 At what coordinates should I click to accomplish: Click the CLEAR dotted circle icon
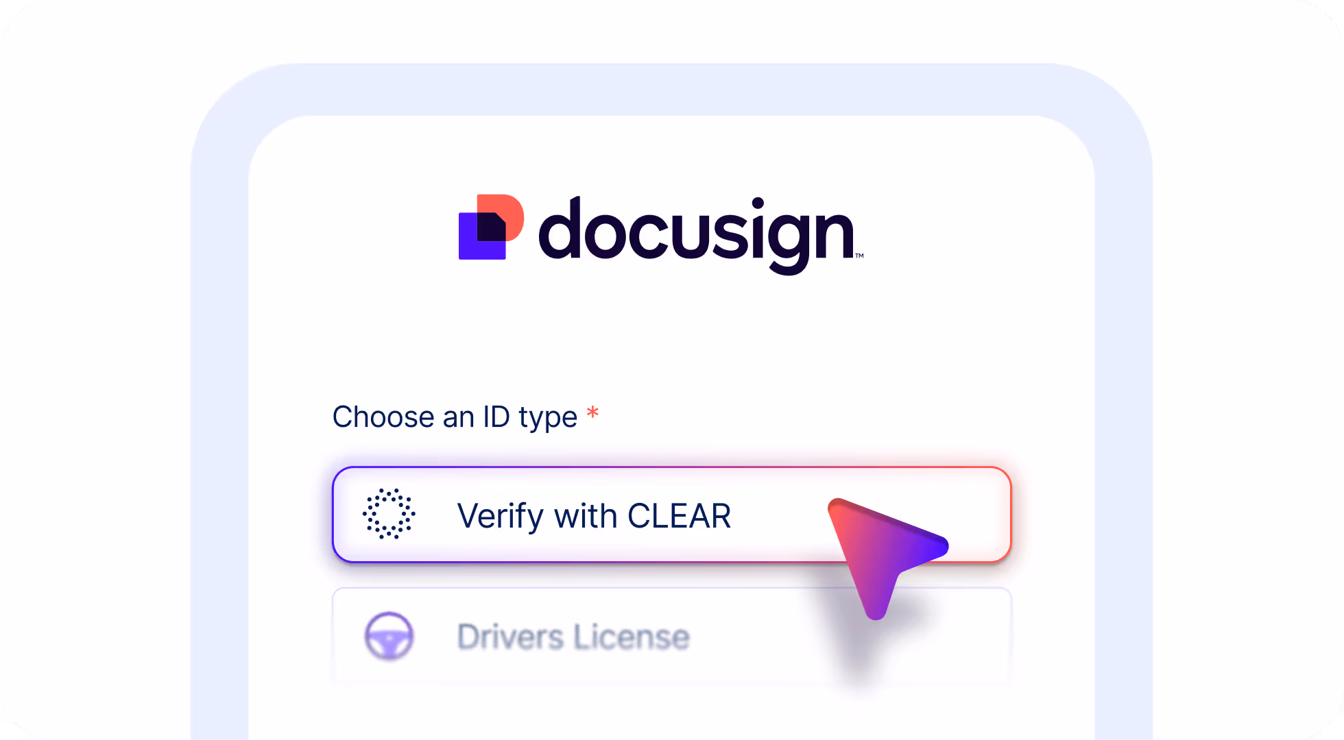[x=389, y=514]
